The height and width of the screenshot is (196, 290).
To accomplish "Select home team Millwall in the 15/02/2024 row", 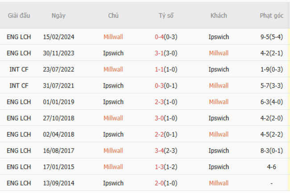I will click(x=113, y=37).
